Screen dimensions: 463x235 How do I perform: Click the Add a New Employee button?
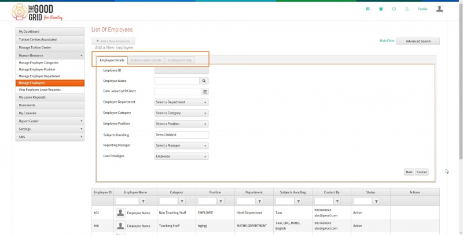coord(113,41)
